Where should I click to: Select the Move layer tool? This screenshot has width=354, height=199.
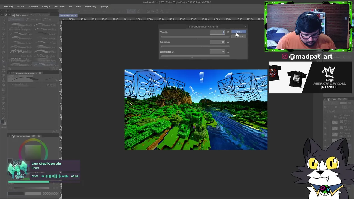3,33
